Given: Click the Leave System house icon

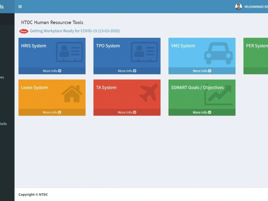Looking at the screenshot, I should pyautogui.click(x=72, y=94).
